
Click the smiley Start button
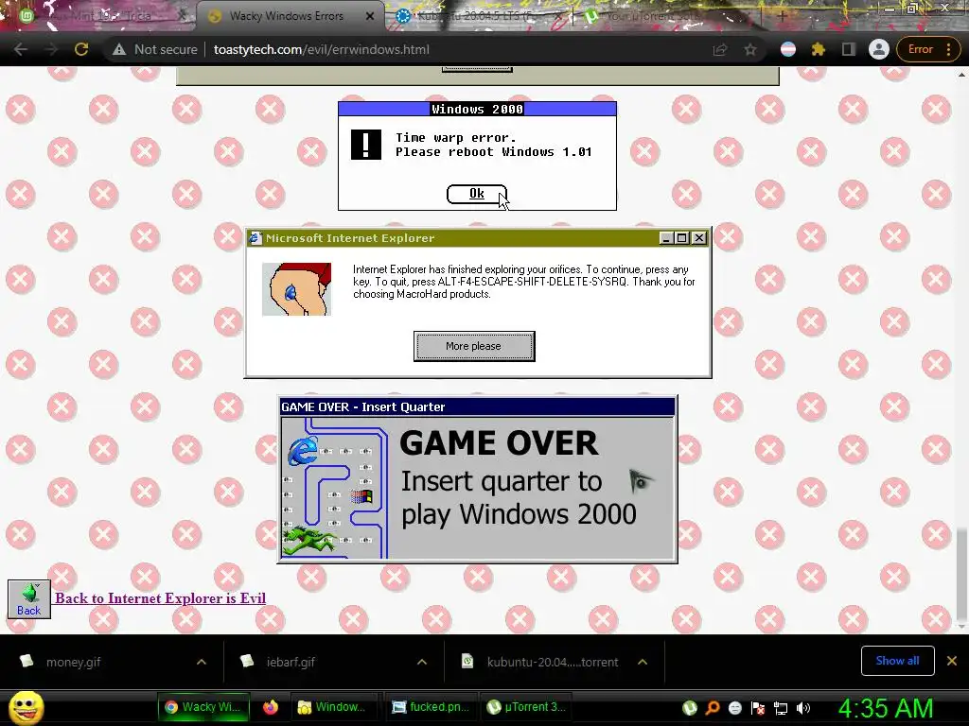(x=26, y=707)
